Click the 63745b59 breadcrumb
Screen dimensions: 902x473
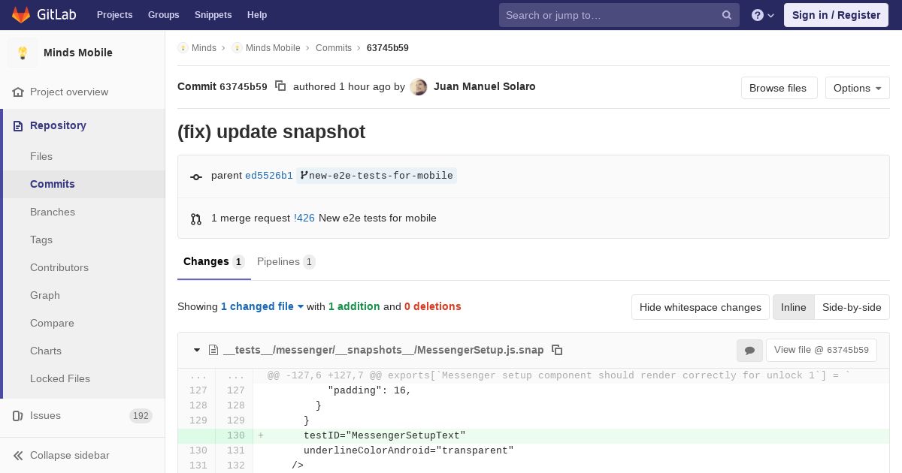tap(388, 48)
